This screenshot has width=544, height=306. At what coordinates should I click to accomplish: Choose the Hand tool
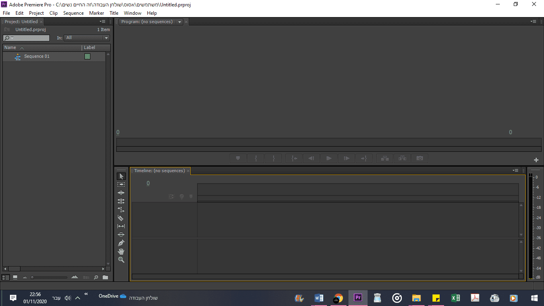click(x=121, y=251)
